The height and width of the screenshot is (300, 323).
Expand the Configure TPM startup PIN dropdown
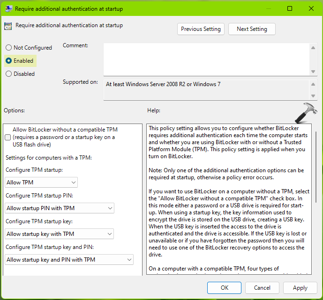60,208
